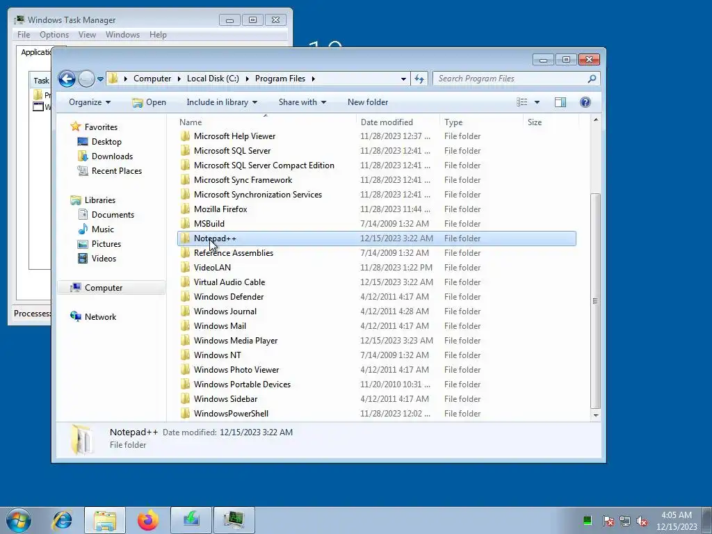Screen dimensions: 712x534
Task: Go back with the Explorer back arrow
Action: (67, 79)
